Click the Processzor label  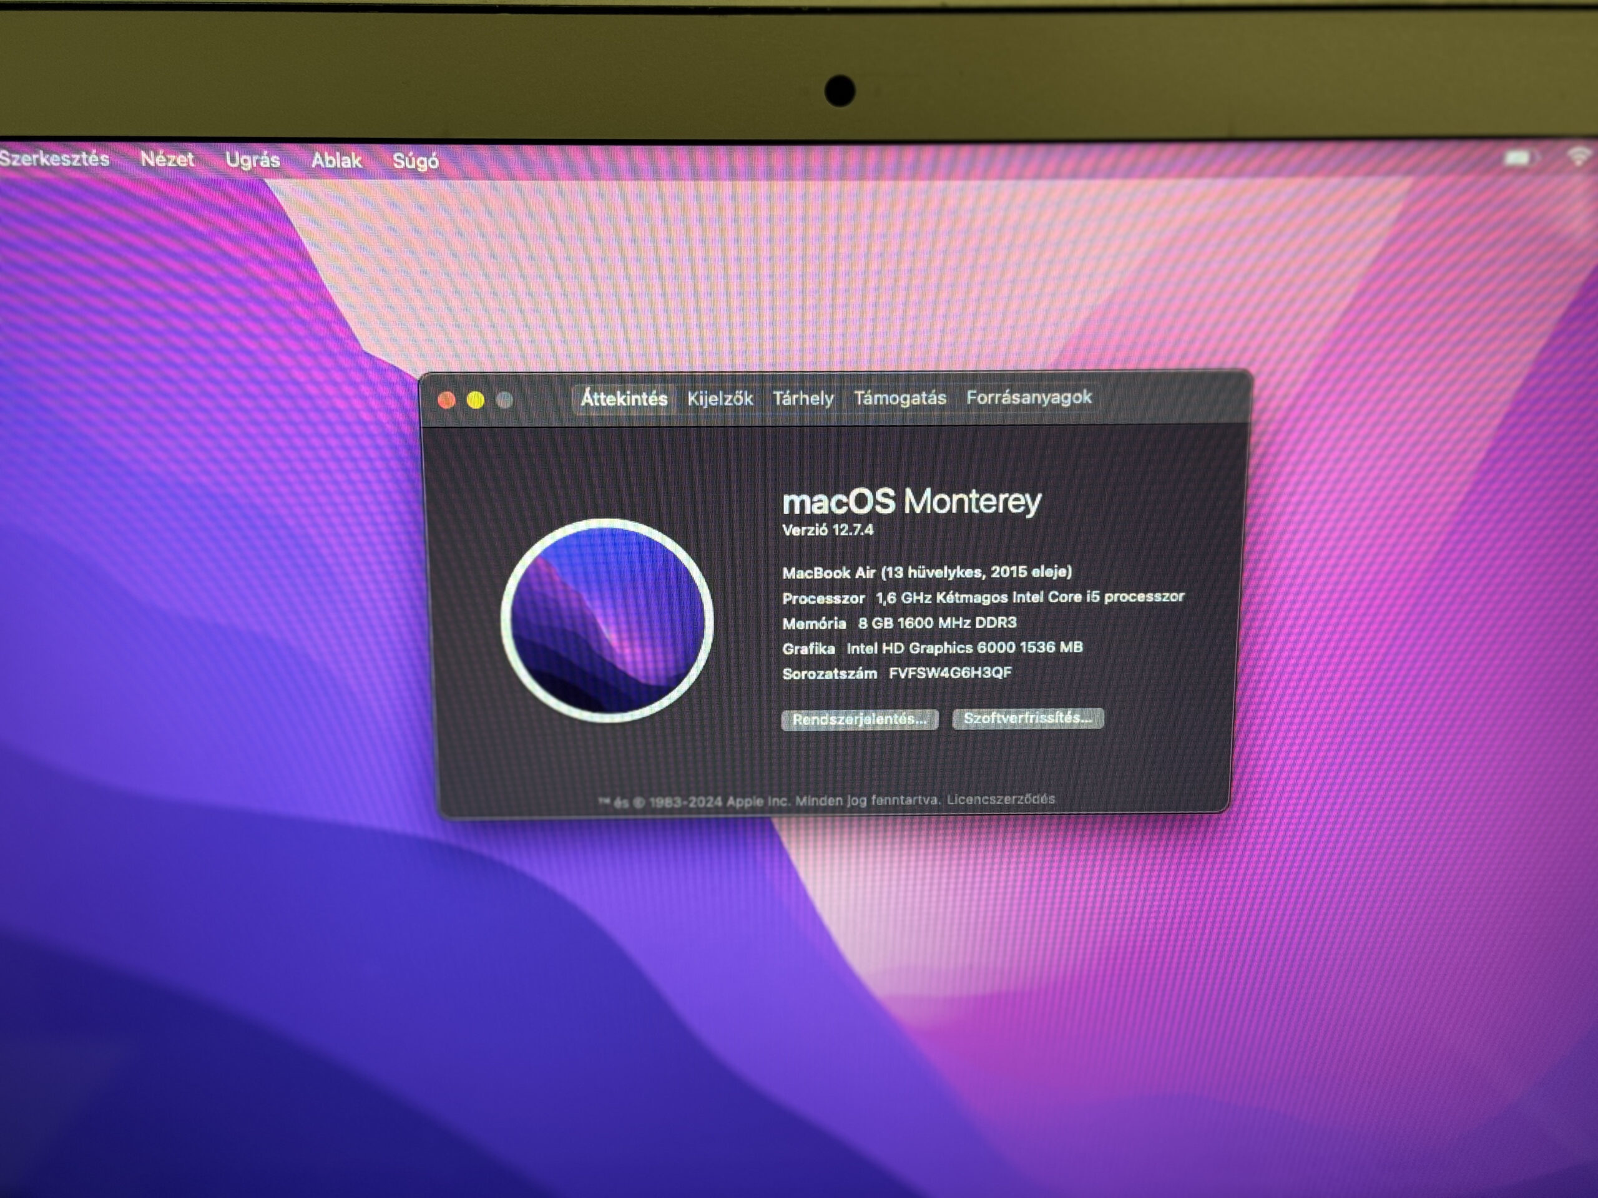tap(823, 598)
